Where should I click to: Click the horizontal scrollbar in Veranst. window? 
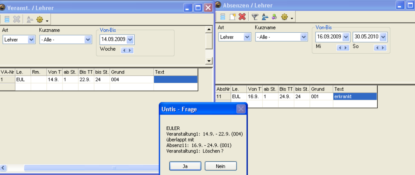(x=92, y=168)
